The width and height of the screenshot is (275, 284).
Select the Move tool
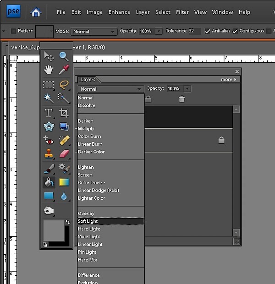(49, 56)
